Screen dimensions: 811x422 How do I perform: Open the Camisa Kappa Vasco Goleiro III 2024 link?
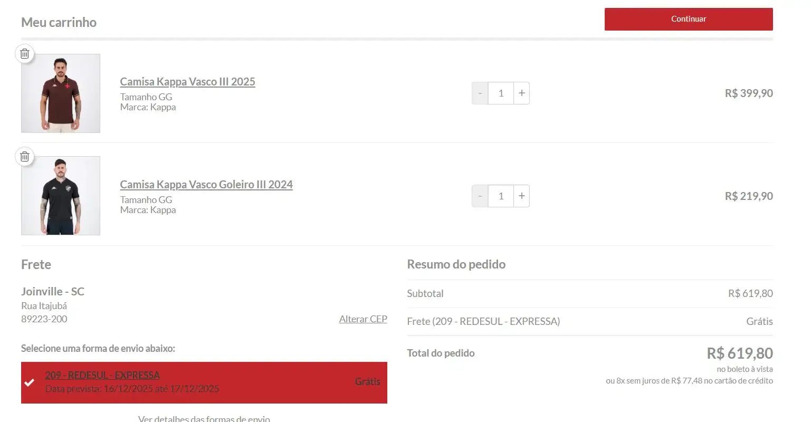206,185
